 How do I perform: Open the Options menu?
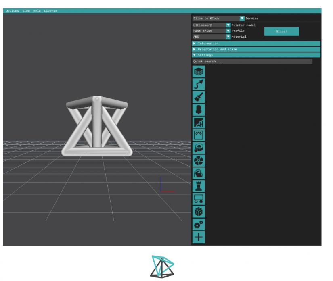[x=12, y=11]
